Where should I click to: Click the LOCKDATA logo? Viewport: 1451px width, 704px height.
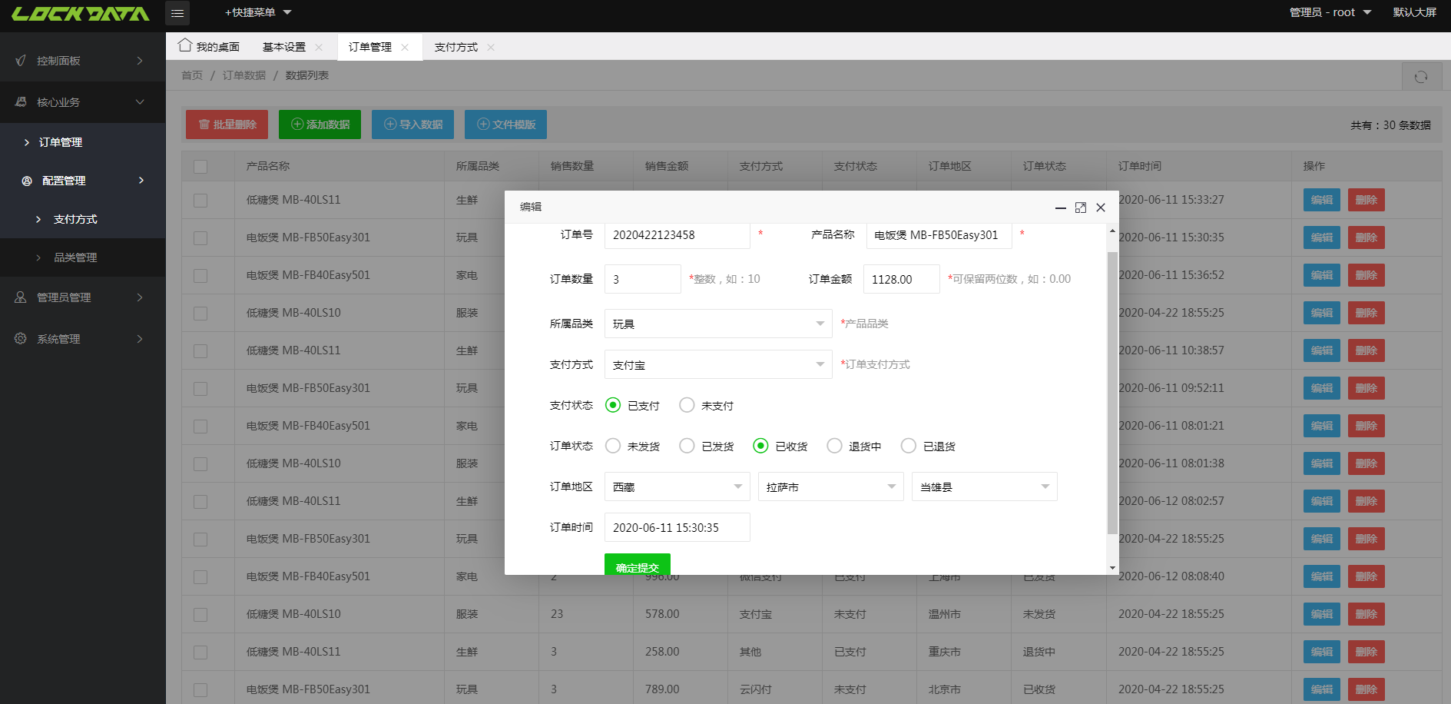click(81, 14)
